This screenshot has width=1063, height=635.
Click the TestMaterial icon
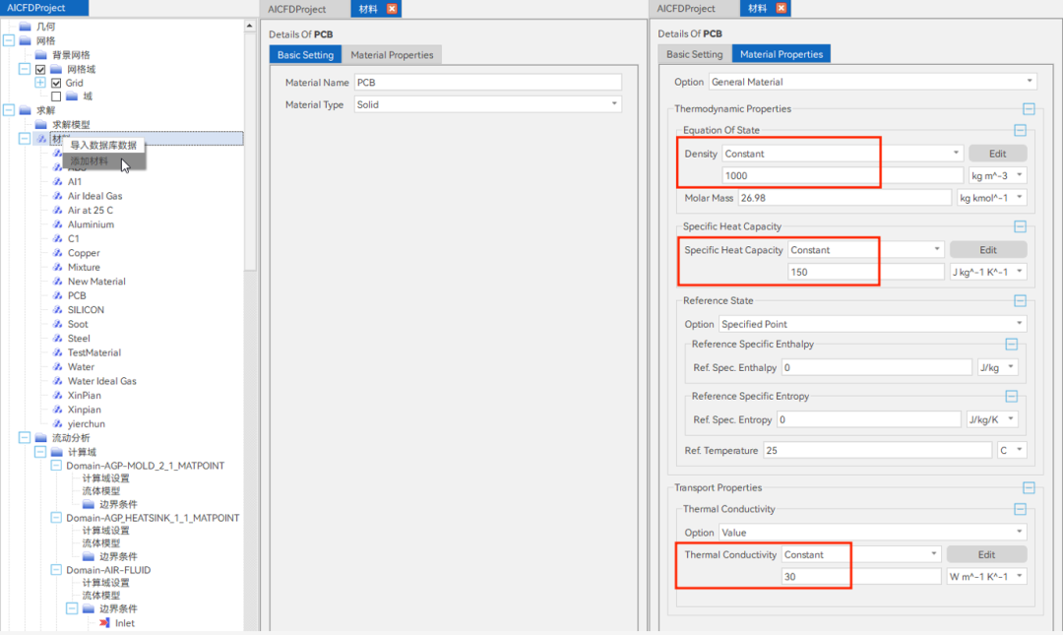(x=58, y=352)
